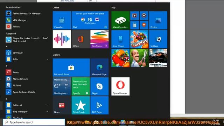Open the News tile
Viewport: 224px width, 126px height.
click(x=62, y=105)
